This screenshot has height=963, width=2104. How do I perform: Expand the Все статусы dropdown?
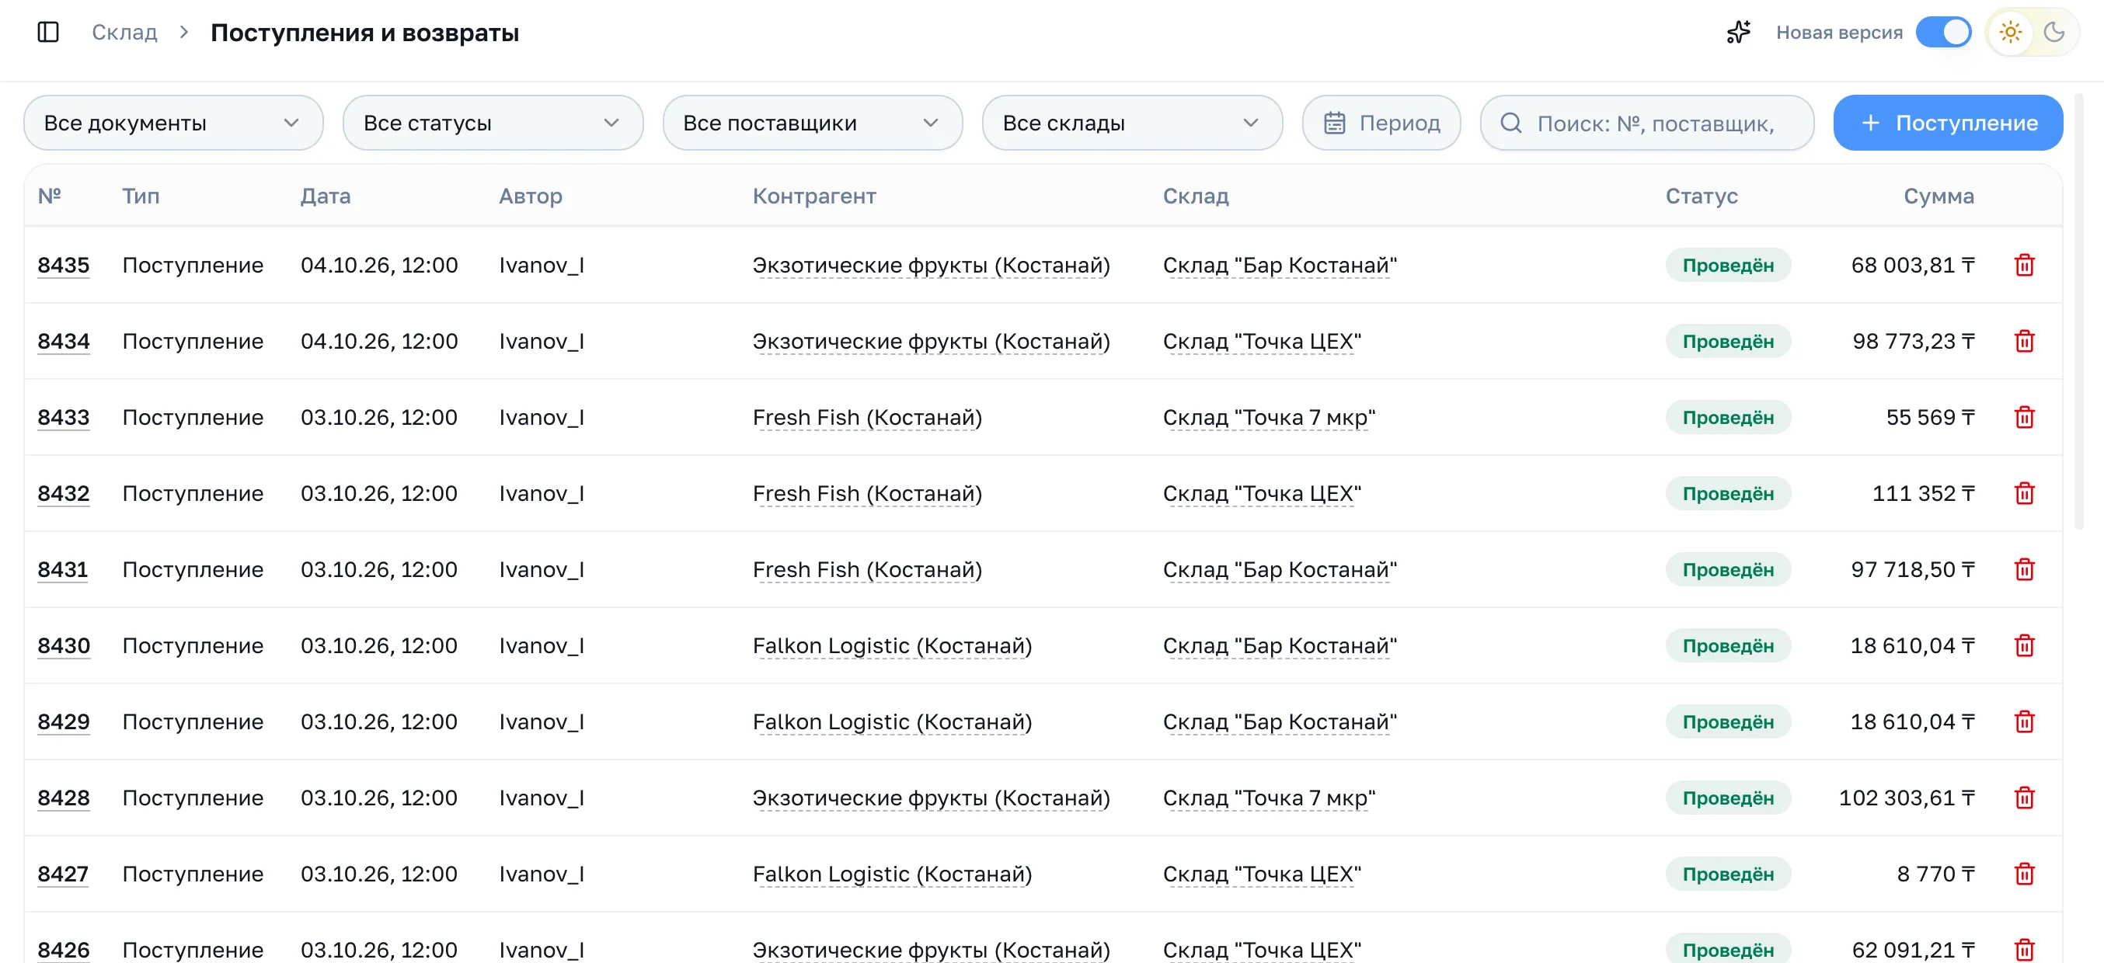coord(493,123)
